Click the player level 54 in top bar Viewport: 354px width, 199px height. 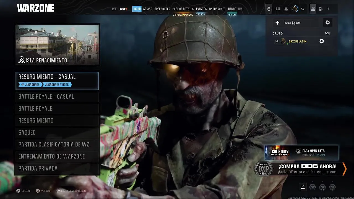pos(303,9)
